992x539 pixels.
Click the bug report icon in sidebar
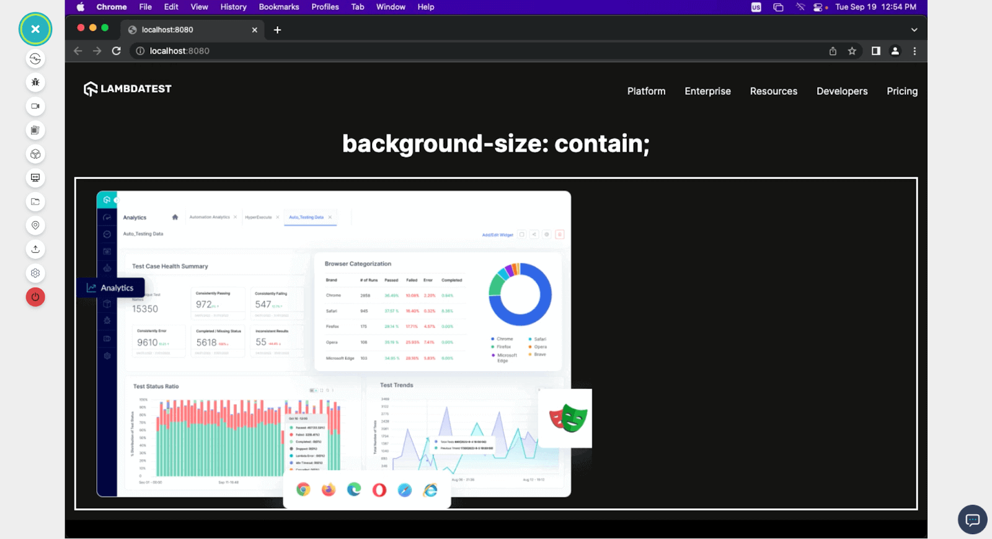coord(35,82)
